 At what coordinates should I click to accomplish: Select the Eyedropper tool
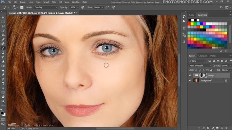point(3,39)
